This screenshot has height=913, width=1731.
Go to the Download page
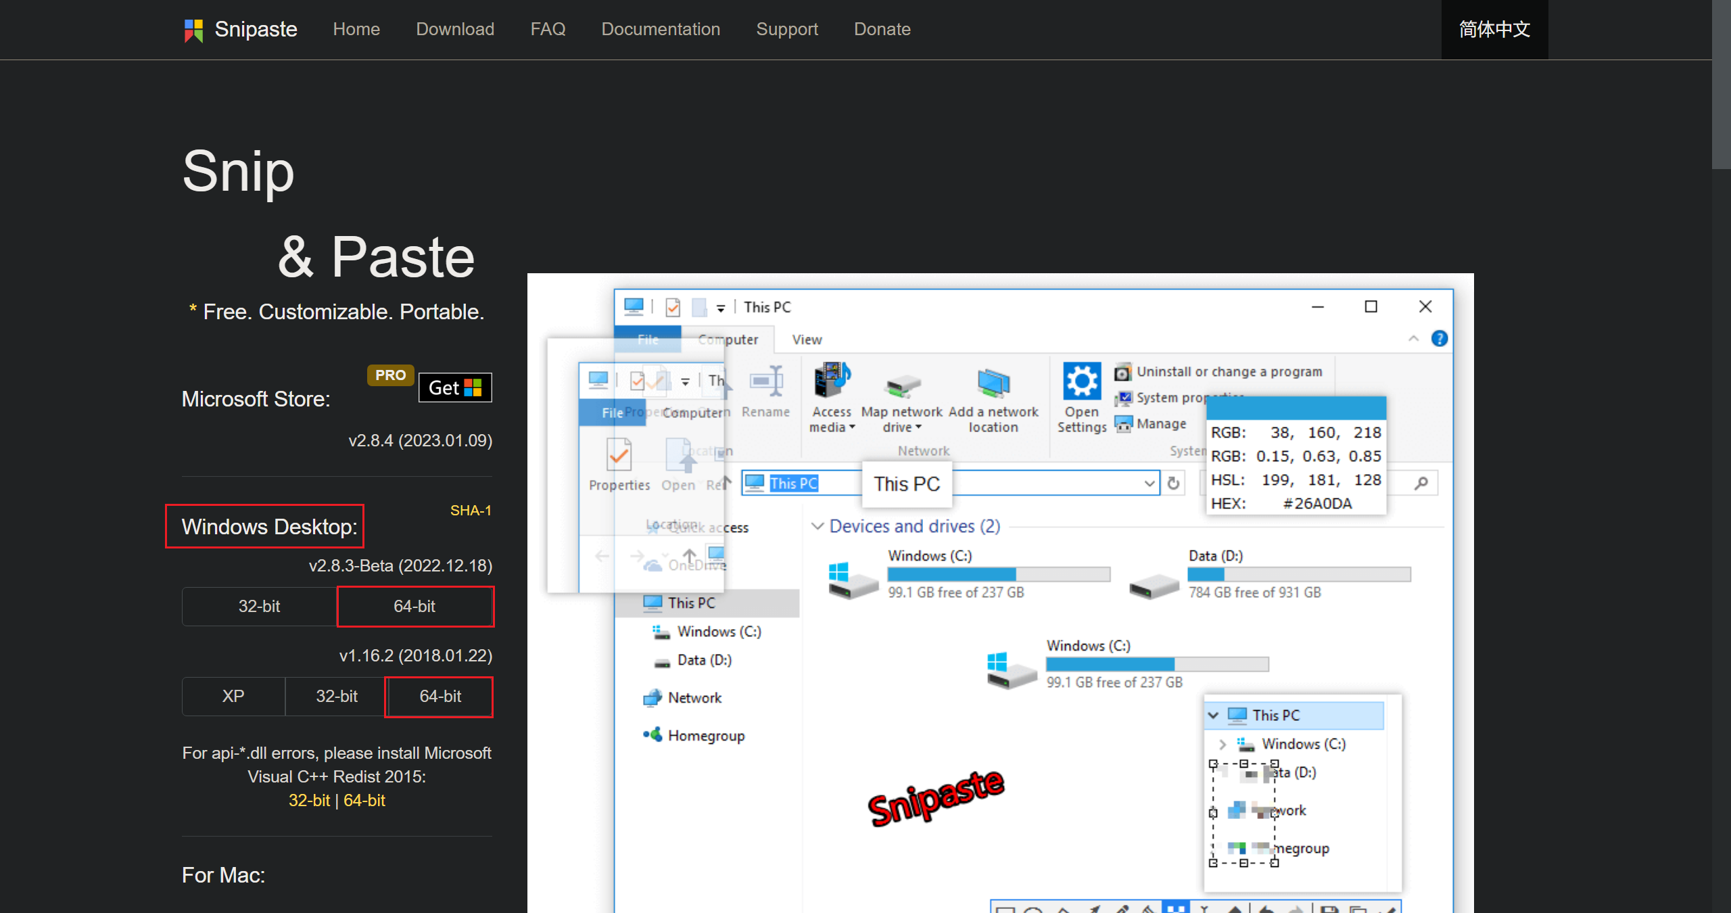coord(455,29)
